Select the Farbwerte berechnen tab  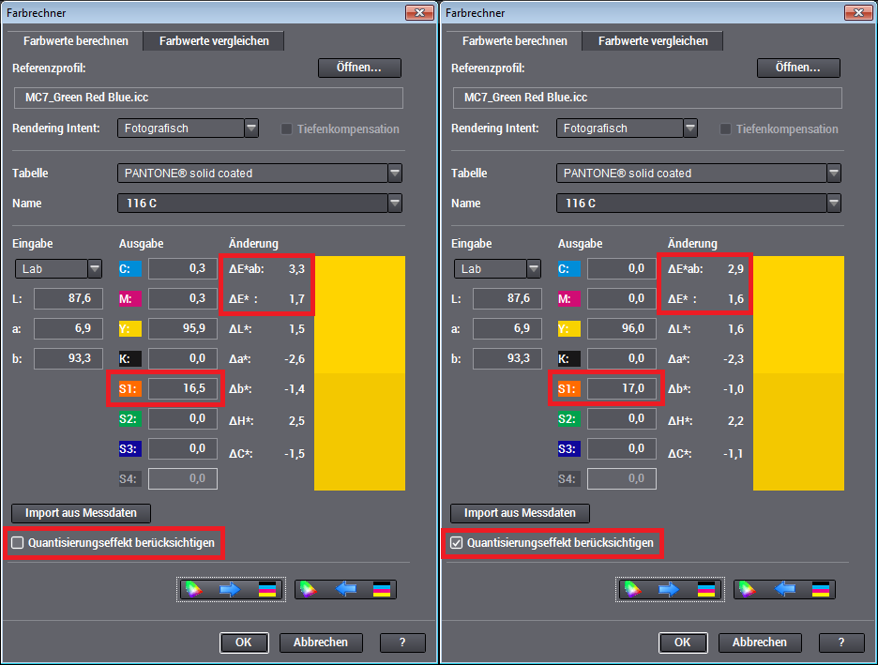click(x=74, y=40)
